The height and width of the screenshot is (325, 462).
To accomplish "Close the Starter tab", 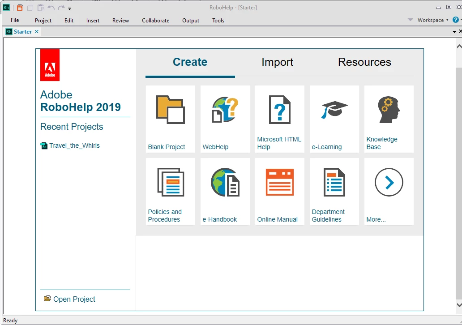I will point(37,31).
